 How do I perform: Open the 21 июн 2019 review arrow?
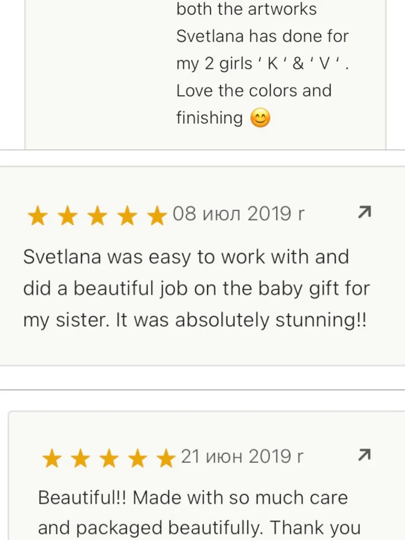click(x=364, y=455)
